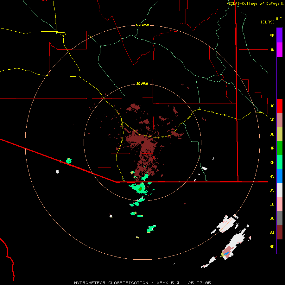Select the WS blue legend swatch
285x285 pixels.
click(280, 176)
